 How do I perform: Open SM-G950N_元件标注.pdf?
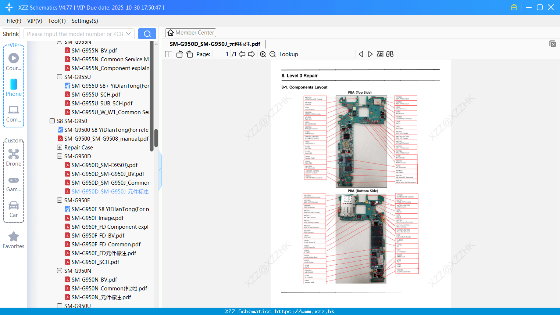[x=101, y=297]
